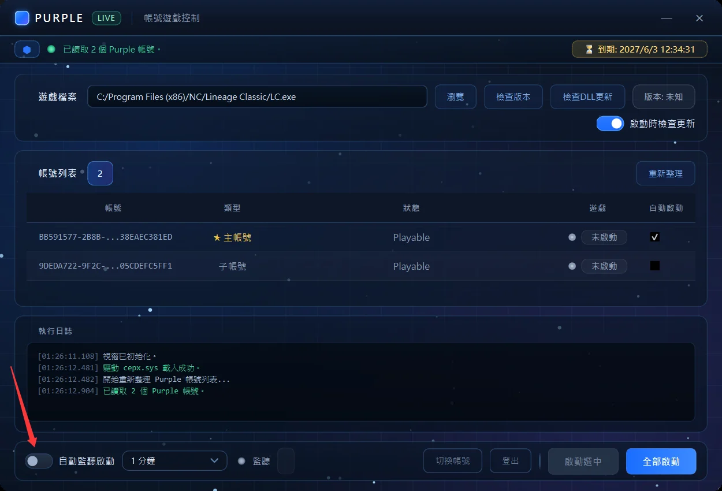Click the 瀏覽 browse button
The width and height of the screenshot is (722, 491).
455,97
